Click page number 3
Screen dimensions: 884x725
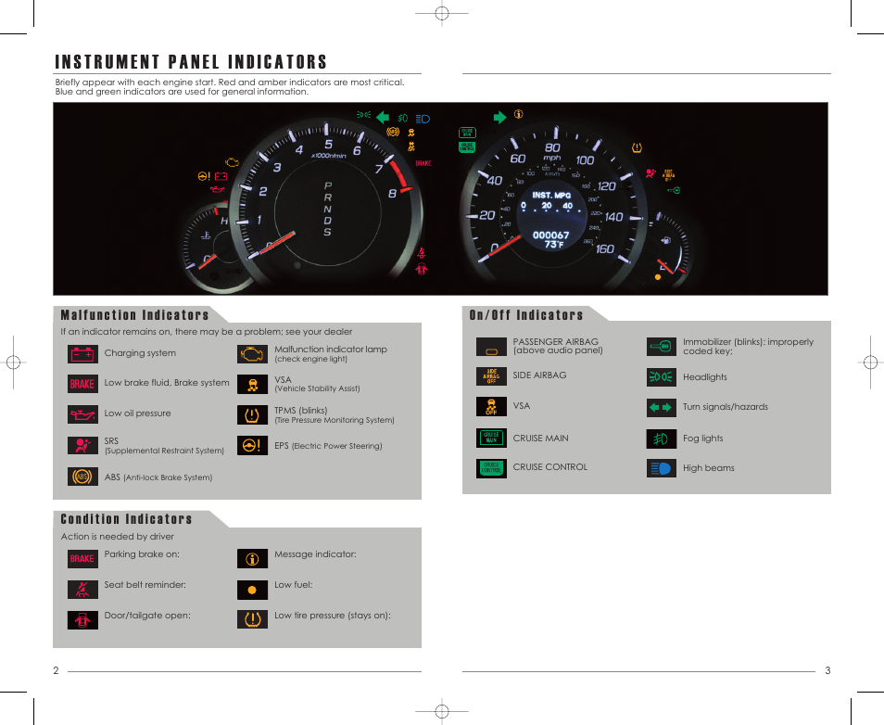pyautogui.click(x=827, y=670)
